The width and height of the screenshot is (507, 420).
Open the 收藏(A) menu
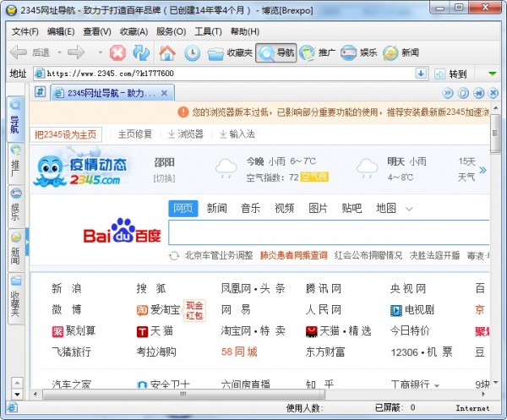point(134,31)
